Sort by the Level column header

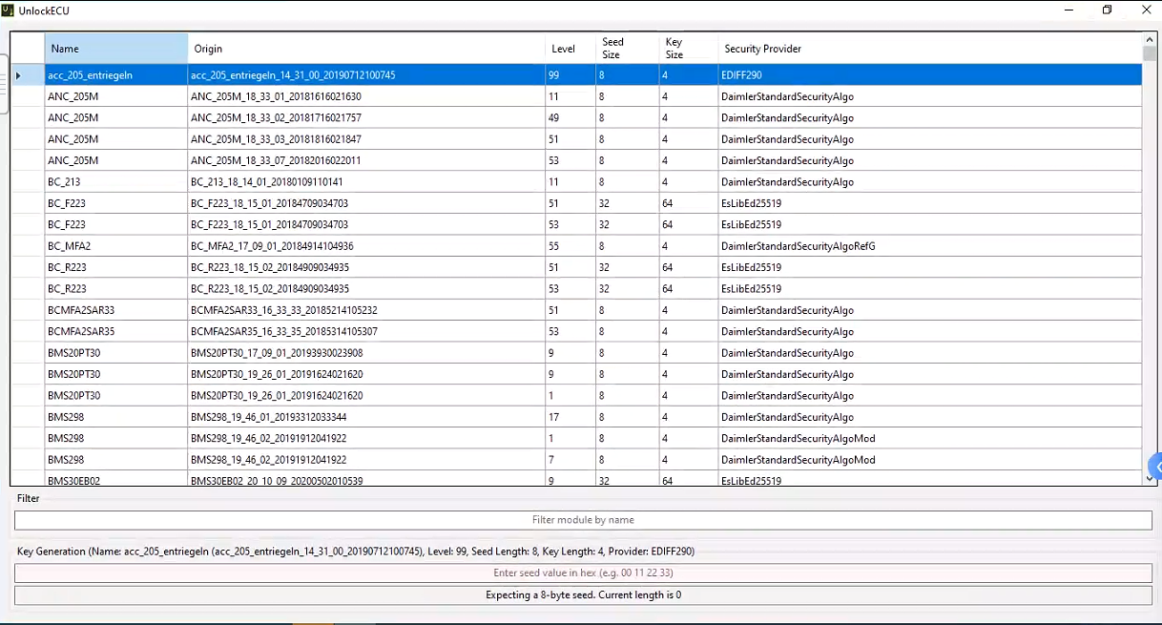570,49
